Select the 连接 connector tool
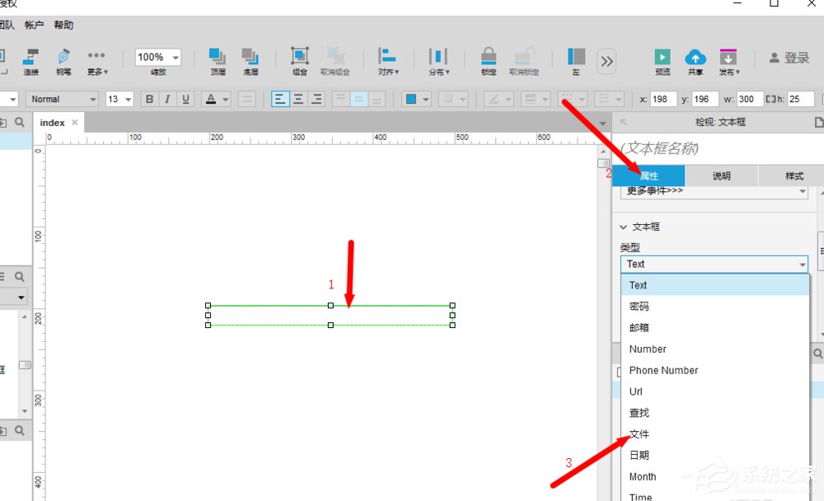This screenshot has width=824, height=501. pos(31,62)
